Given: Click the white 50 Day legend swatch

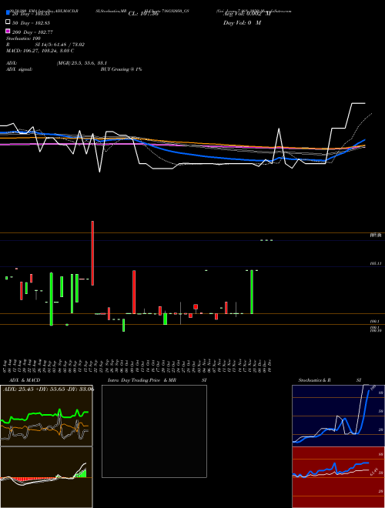Looking at the screenshot, I should coord(8,22).
